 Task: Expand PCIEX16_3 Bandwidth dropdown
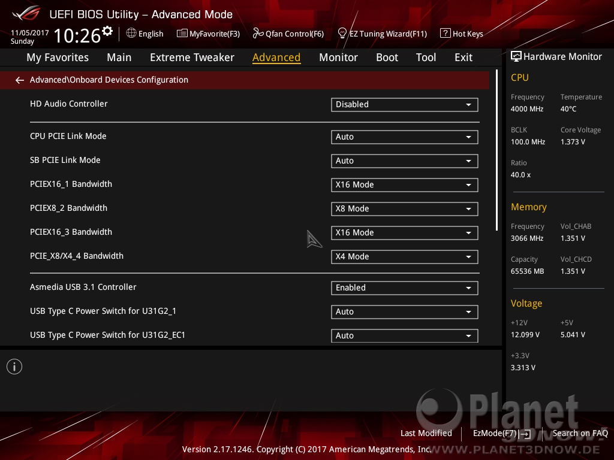(x=404, y=233)
